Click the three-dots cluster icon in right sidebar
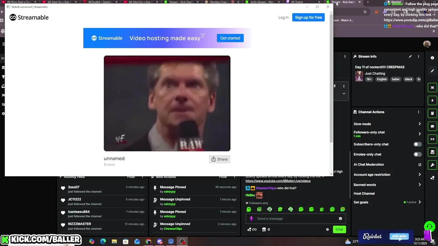Image resolution: width=438 pixels, height=246 pixels. [x=433, y=178]
